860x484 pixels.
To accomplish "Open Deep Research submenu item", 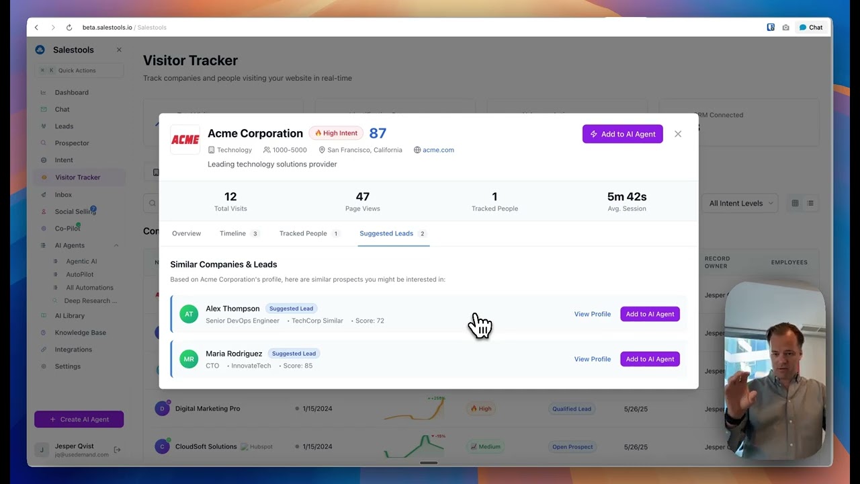I will (90, 300).
